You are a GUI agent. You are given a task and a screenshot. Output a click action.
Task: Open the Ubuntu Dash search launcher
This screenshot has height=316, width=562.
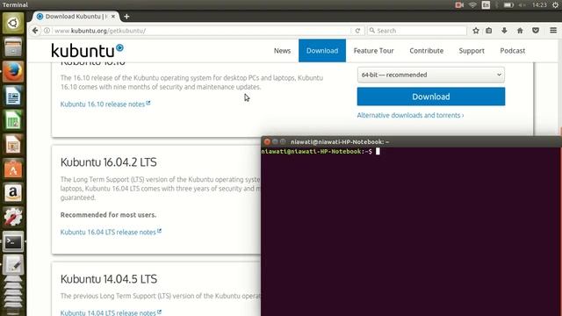pyautogui.click(x=13, y=24)
